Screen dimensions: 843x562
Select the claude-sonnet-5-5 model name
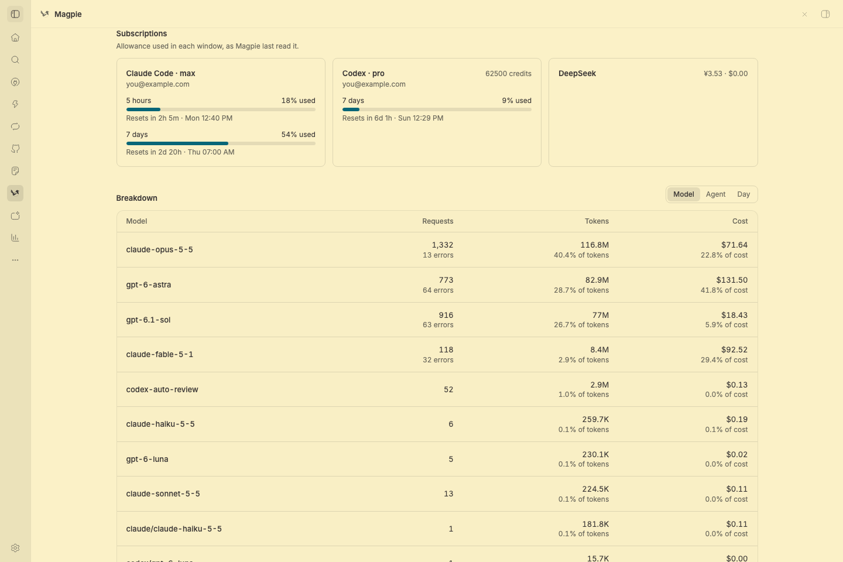point(163,494)
